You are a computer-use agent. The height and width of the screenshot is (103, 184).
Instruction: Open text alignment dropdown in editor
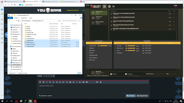84,82
